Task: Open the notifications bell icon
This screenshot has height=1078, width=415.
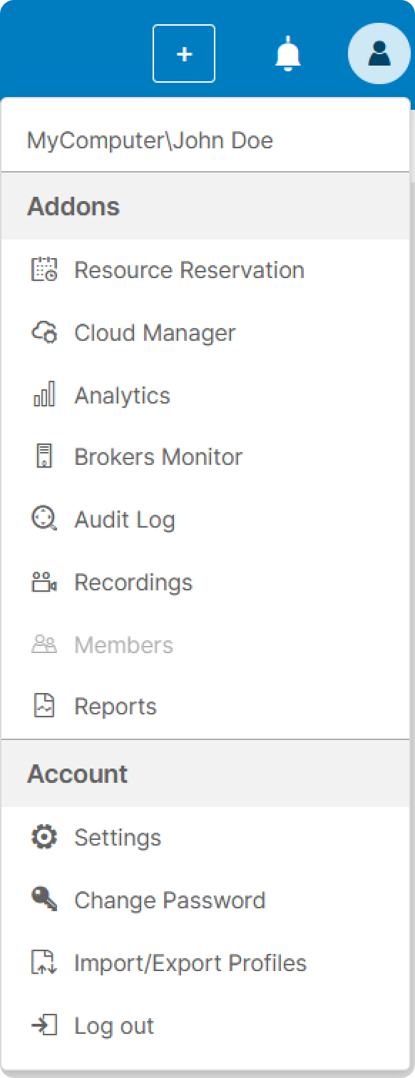Action: tap(288, 54)
